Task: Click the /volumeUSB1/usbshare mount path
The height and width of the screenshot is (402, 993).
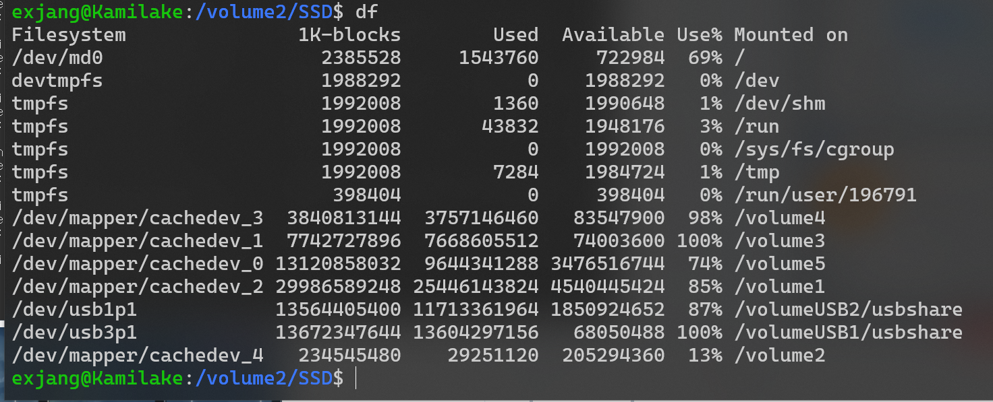Action: point(849,333)
